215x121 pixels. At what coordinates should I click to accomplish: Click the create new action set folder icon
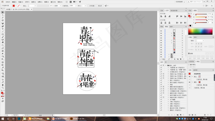(178, 115)
